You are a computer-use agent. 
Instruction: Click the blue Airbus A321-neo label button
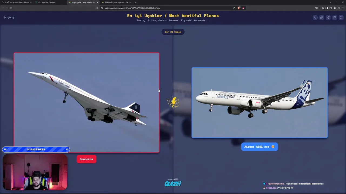(x=259, y=147)
